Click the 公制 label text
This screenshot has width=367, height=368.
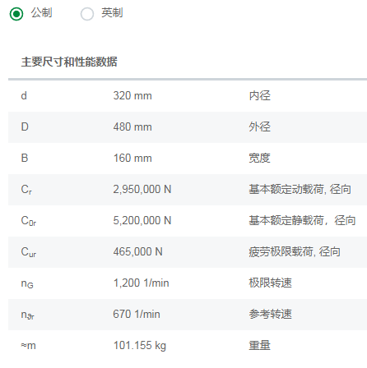pos(41,13)
